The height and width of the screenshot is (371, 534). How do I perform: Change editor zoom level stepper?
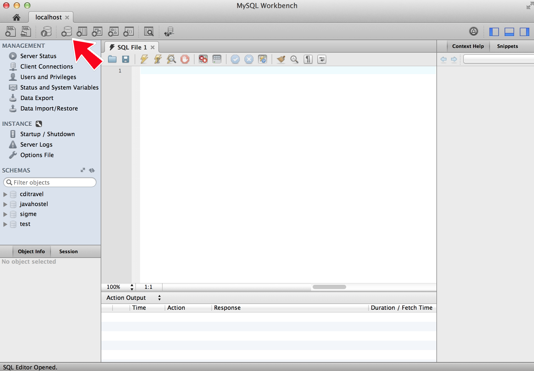132,287
